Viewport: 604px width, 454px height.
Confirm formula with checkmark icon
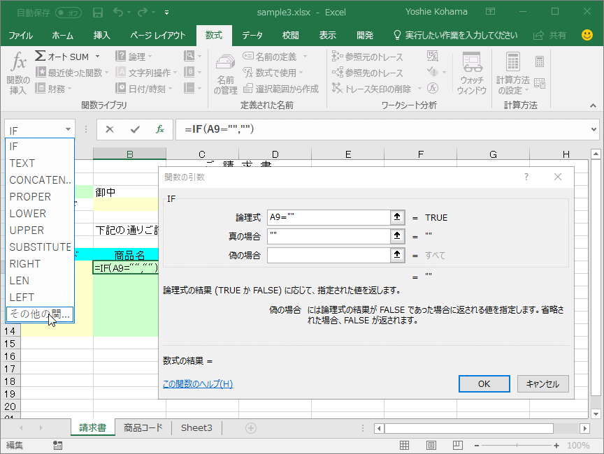[x=135, y=129]
